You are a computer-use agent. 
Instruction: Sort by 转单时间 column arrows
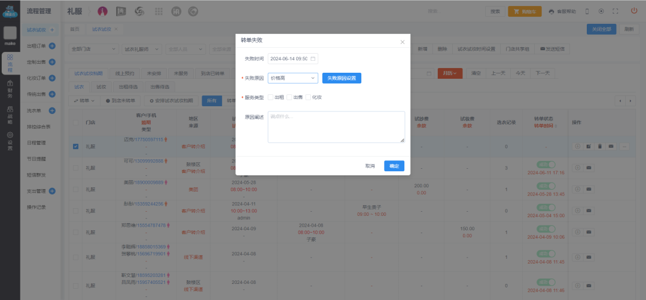(555, 126)
